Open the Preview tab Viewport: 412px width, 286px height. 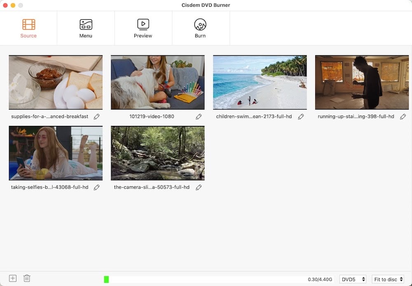(143, 28)
